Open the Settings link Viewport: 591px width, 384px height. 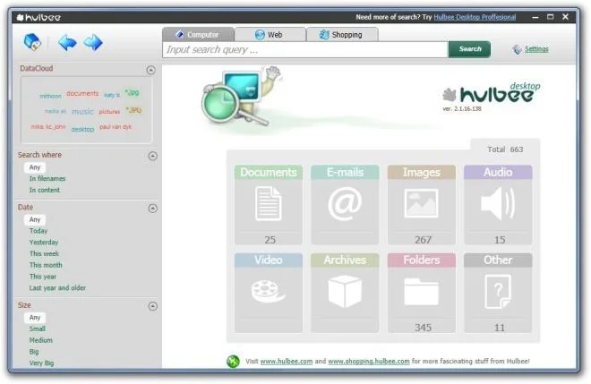coord(536,49)
